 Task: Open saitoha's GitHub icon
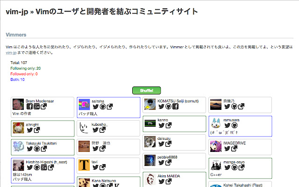pyautogui.click(x=103, y=107)
